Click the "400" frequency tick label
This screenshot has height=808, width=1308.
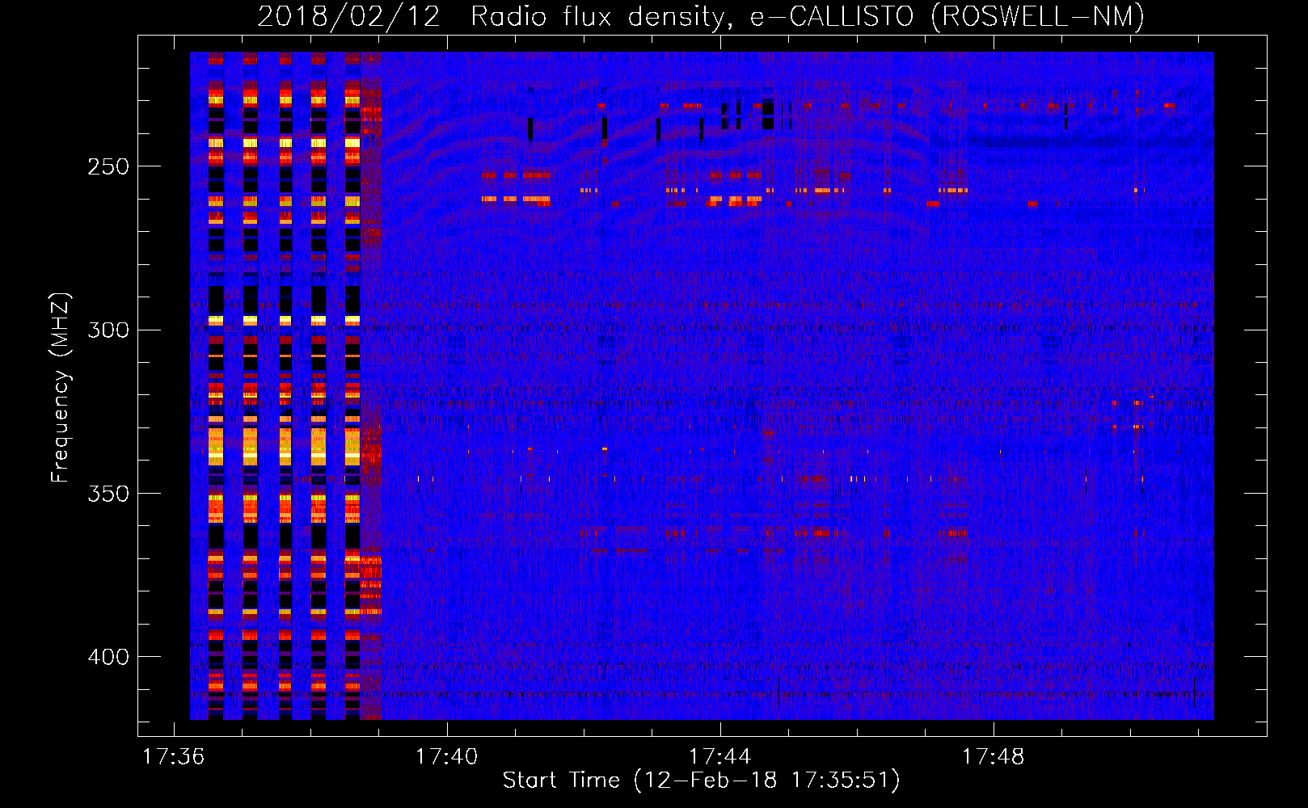coord(108,657)
